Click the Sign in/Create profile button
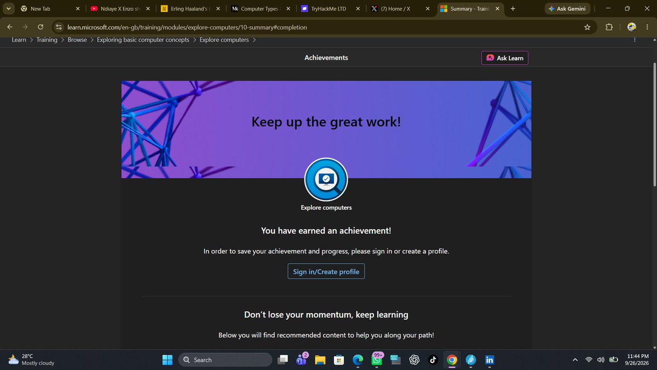 (326, 271)
